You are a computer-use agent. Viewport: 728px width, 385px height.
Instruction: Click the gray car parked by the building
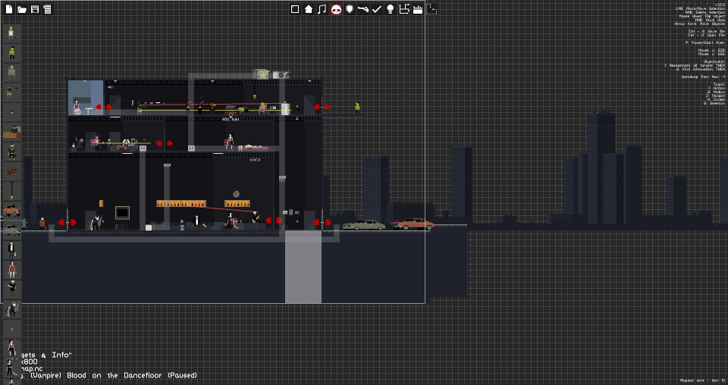click(x=363, y=225)
